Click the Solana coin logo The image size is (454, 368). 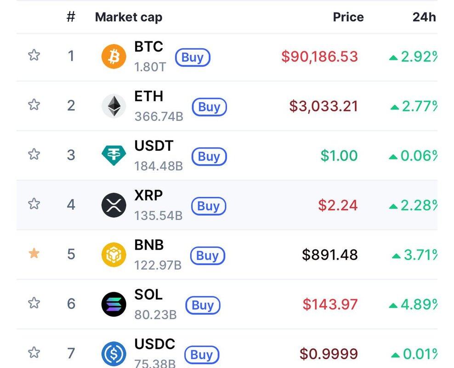[x=113, y=304]
